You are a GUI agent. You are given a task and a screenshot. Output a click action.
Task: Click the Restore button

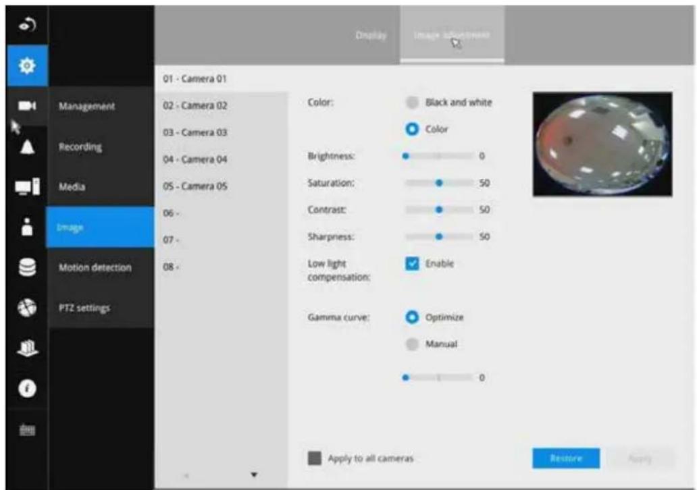tap(566, 458)
